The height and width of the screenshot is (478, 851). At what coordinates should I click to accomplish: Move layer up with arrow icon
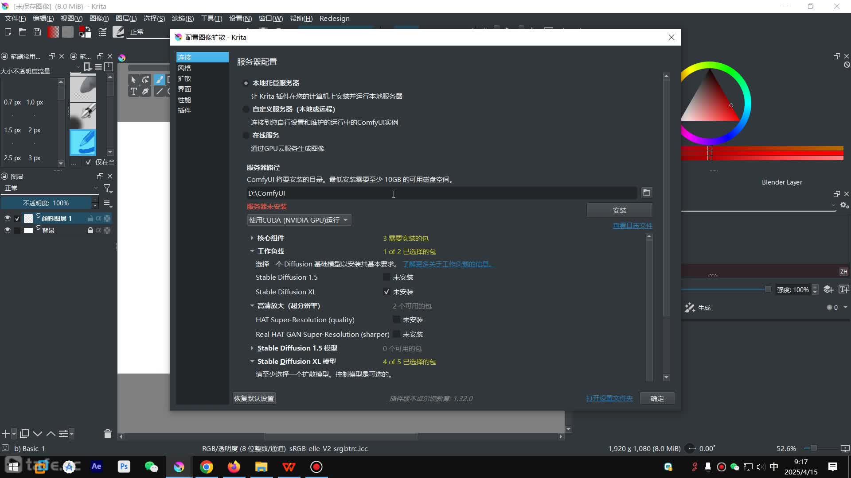[51, 434]
